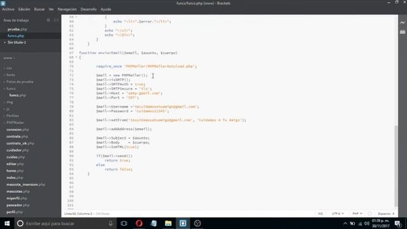Open the PHP language mode dropdown

point(357,214)
